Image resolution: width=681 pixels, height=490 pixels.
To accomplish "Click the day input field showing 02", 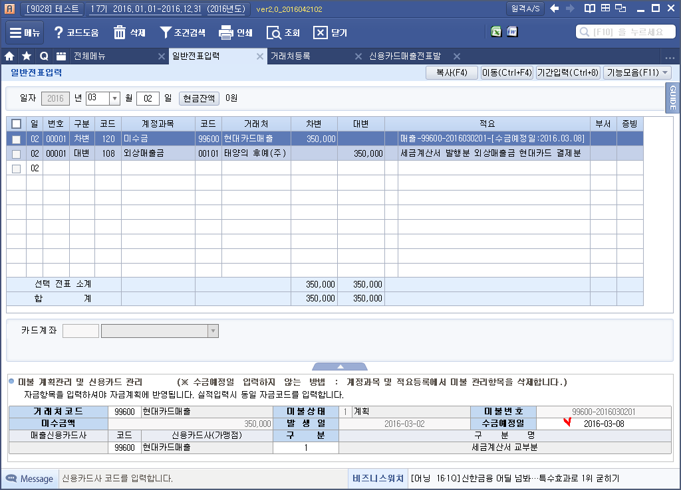I will pos(148,98).
